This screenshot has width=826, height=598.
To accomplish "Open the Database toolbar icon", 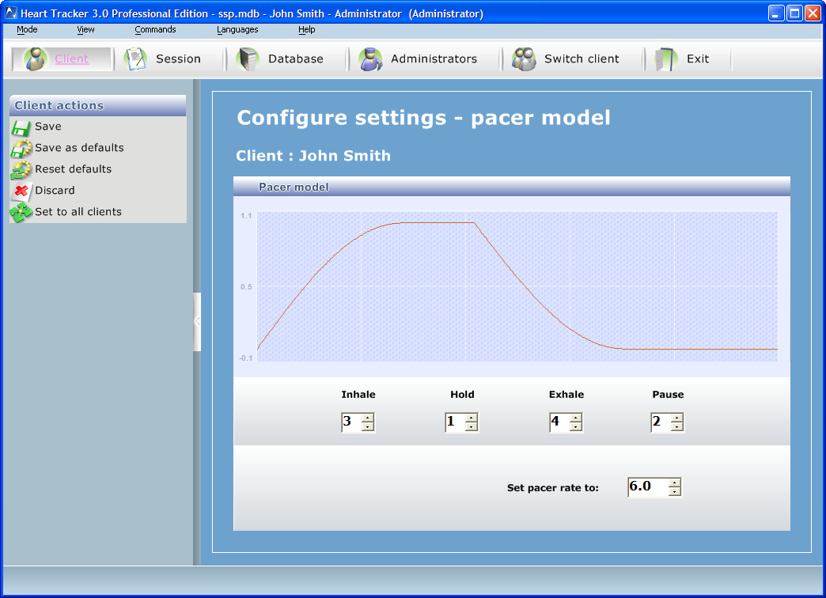I will [248, 59].
